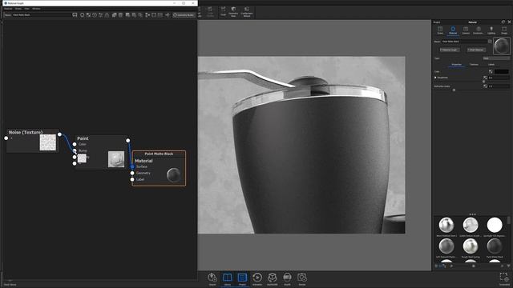Click the Multi-Material button
The width and height of the screenshot is (513, 288).
476,50
